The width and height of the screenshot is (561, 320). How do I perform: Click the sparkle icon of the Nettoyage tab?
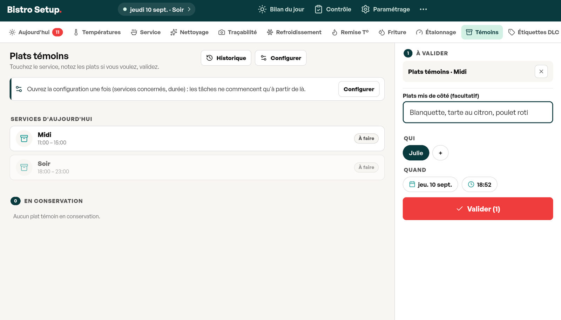point(174,32)
